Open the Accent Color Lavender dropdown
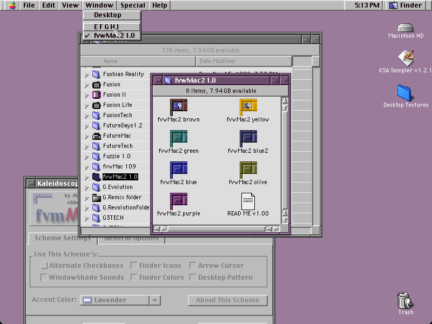This screenshot has height=324, width=432. click(120, 300)
